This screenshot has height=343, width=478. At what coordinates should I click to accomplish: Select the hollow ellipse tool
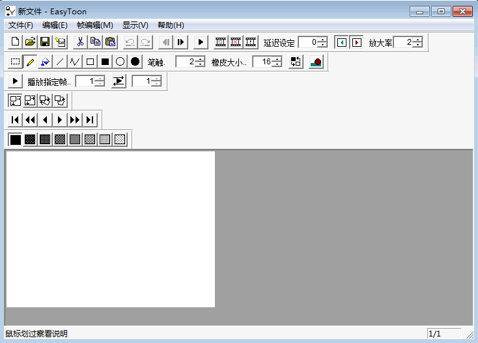pos(120,62)
